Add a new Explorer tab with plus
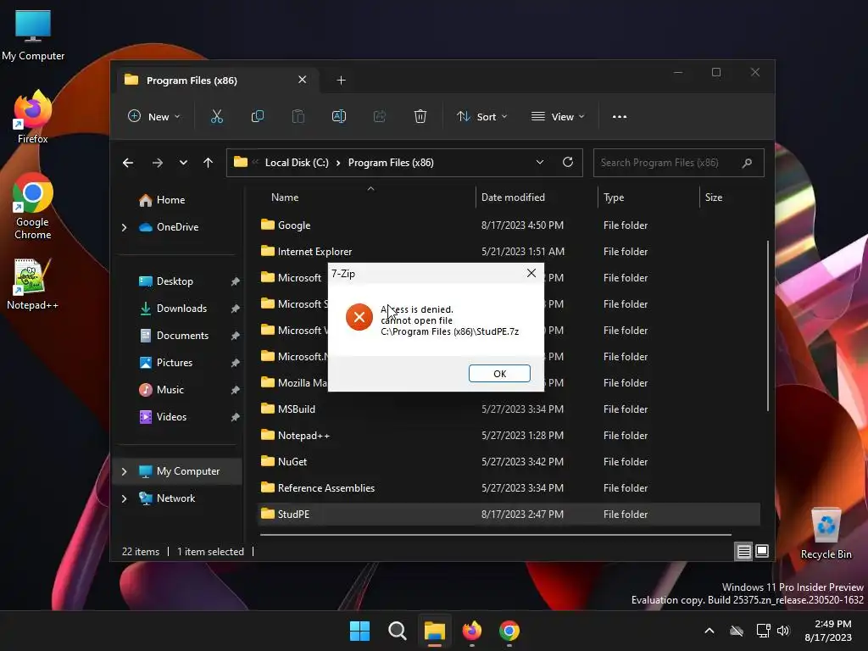 tap(341, 81)
